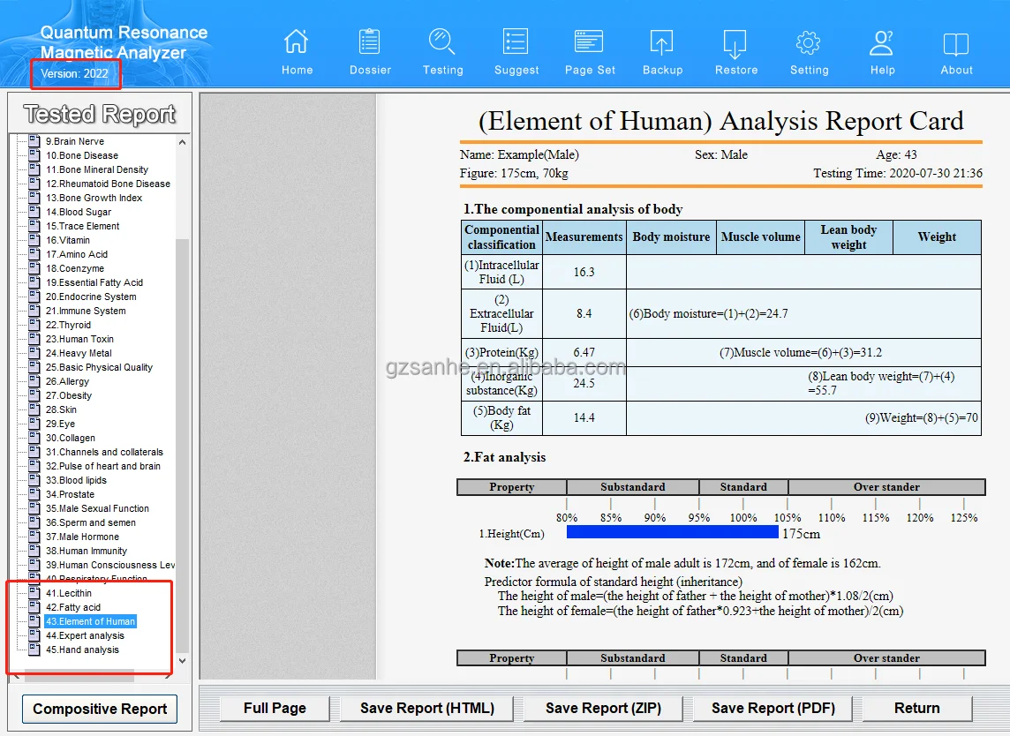Open Page Set icon
This screenshot has width=1010, height=736.
pos(589,42)
